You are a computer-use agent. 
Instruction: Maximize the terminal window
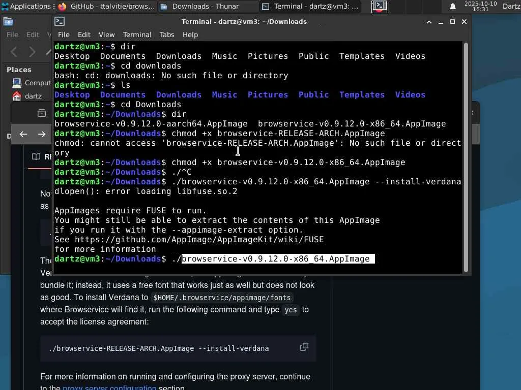452,22
